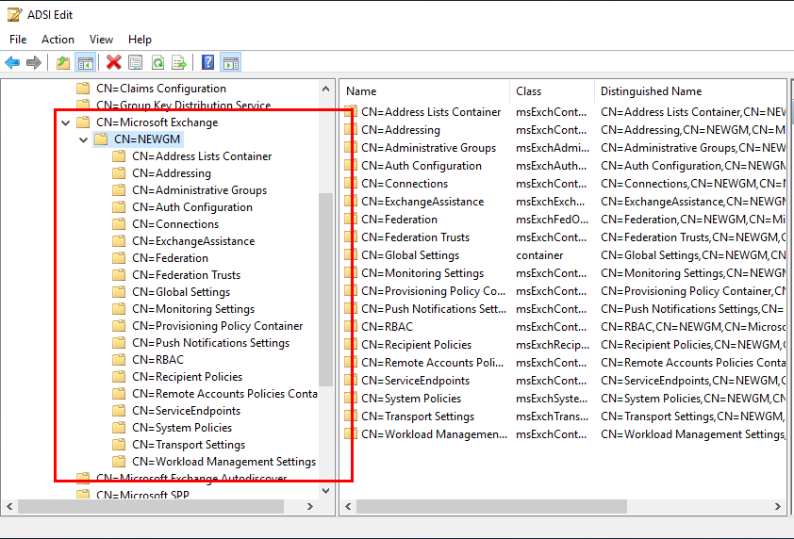This screenshot has width=794, height=539.
Task: Open the File menu
Action: 18,40
